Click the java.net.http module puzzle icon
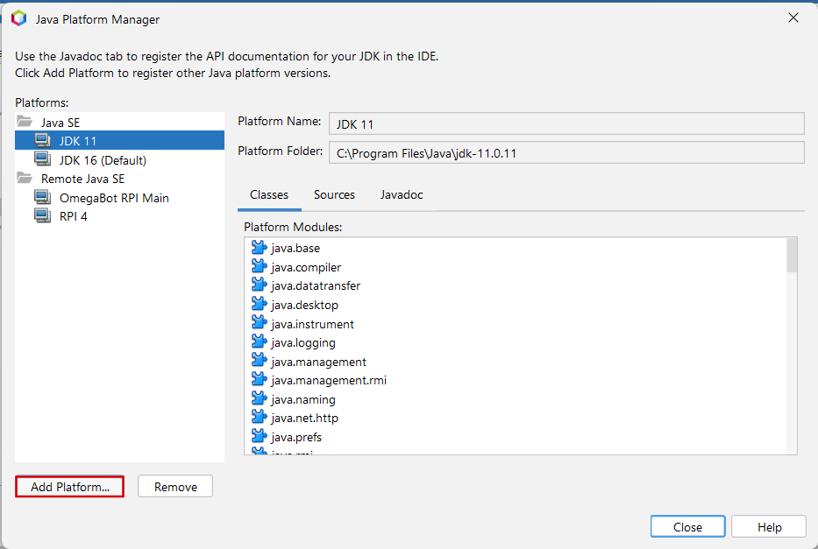This screenshot has height=549, width=818. [x=260, y=417]
